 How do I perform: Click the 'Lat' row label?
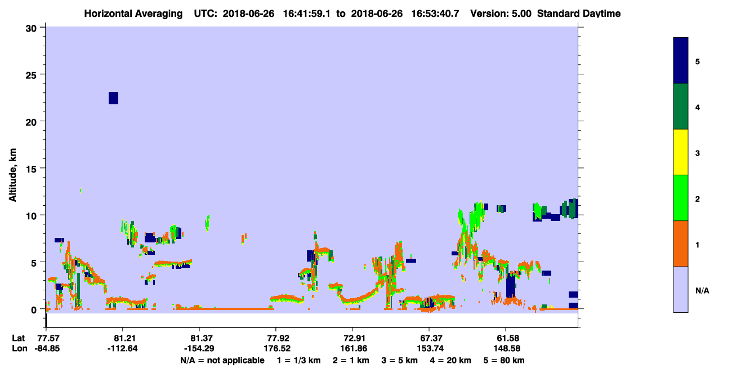point(19,338)
